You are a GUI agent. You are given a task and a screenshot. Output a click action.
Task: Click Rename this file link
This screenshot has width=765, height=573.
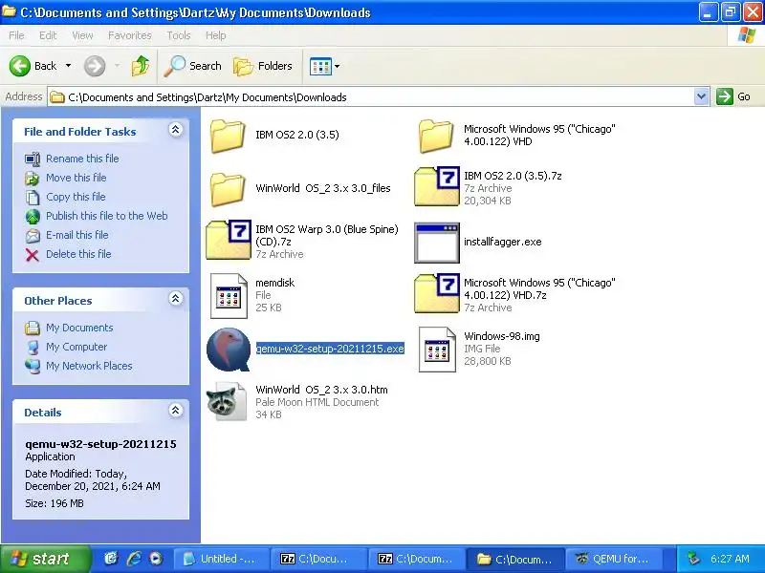point(82,159)
